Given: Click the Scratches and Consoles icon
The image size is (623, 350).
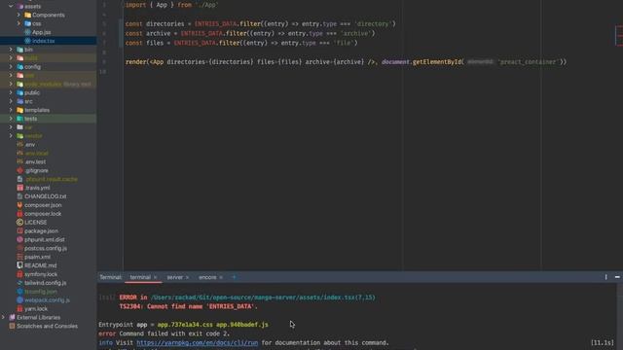Looking at the screenshot, I should pyautogui.click(x=12, y=327).
